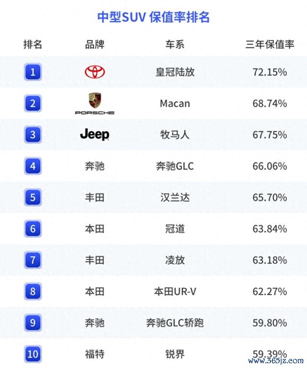
Task: Click the 72.15% retention value
Action: pos(270,72)
